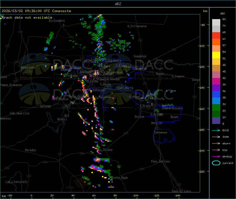Click the -80 km vertical axis tick
The image size is (236, 199).
pos(202,25)
